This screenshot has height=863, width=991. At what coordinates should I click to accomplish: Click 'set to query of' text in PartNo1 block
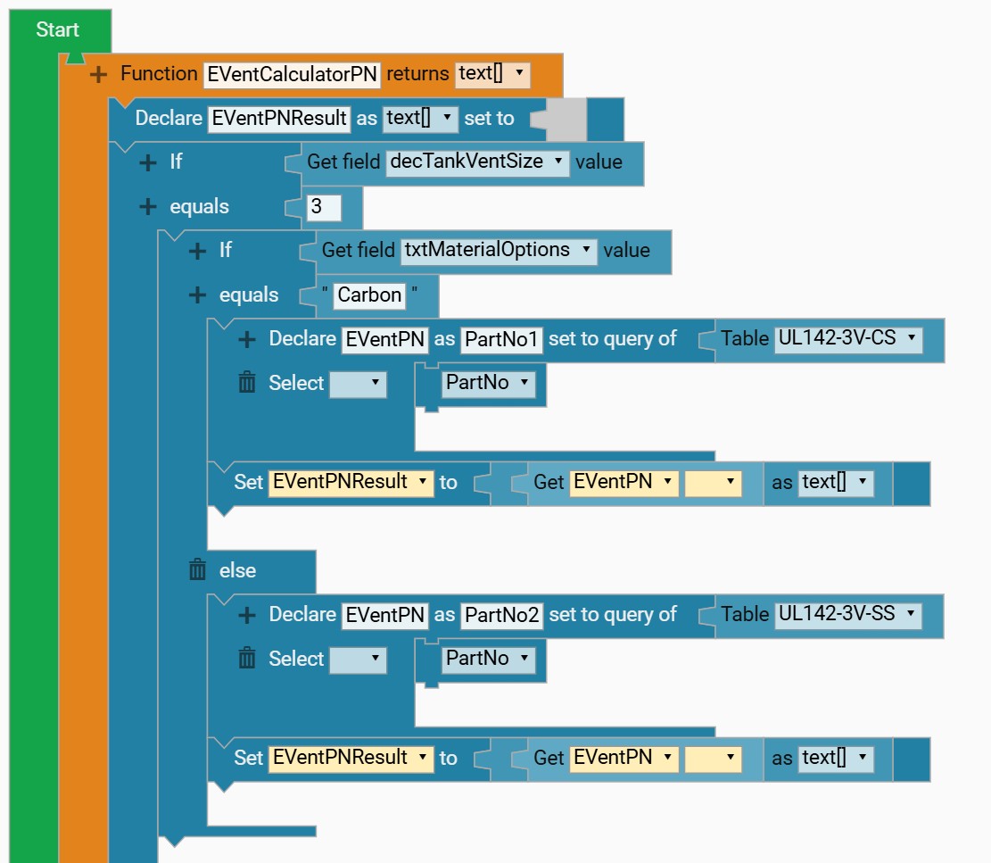pyautogui.click(x=613, y=339)
